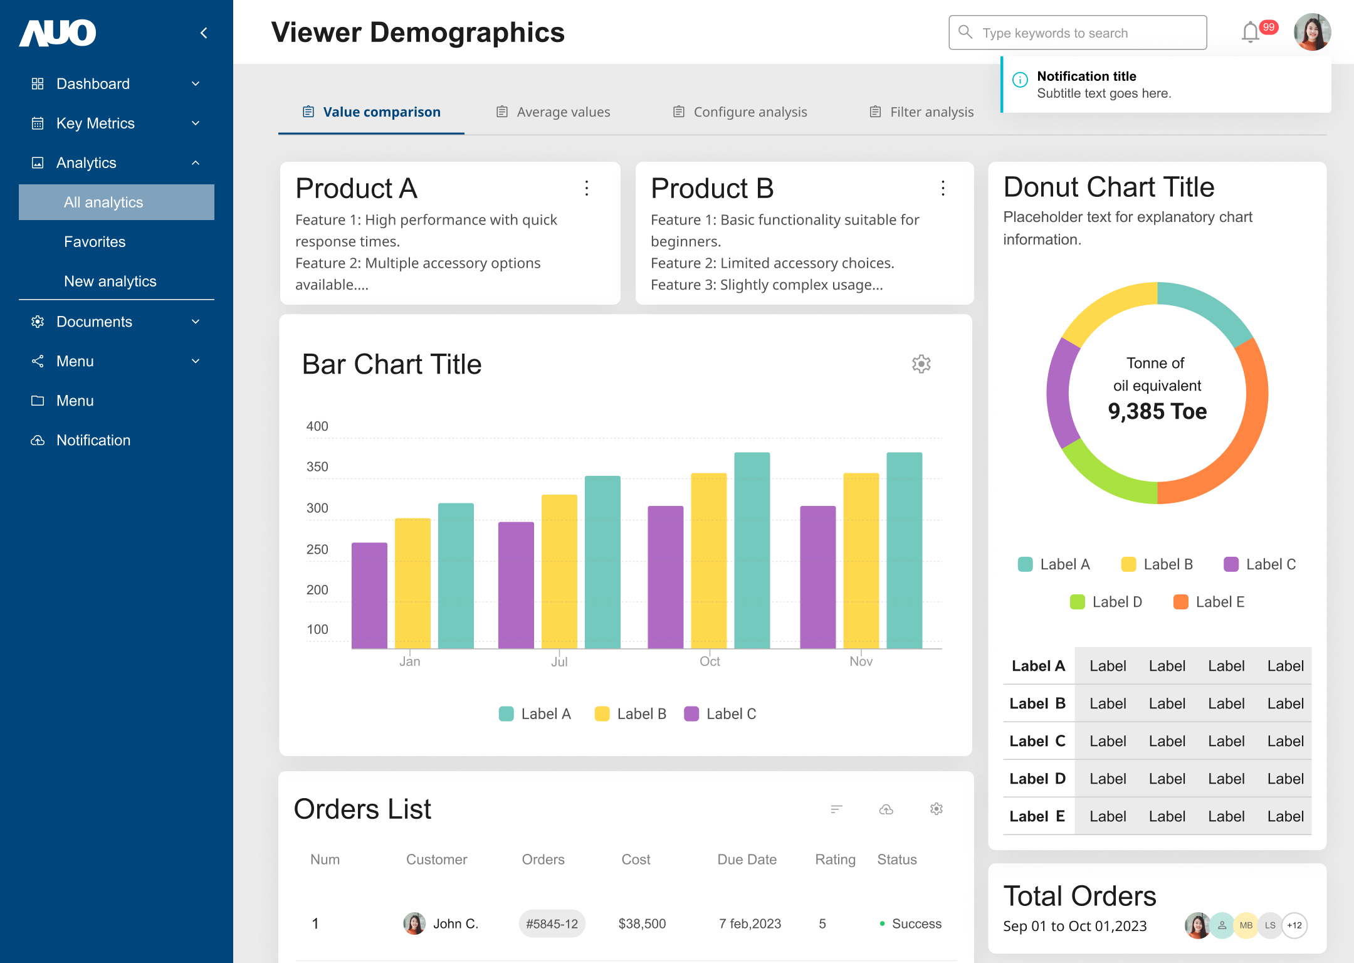Screen dimensions: 1354x963
Task: Open Favorites under Analytics
Action: tap(95, 242)
